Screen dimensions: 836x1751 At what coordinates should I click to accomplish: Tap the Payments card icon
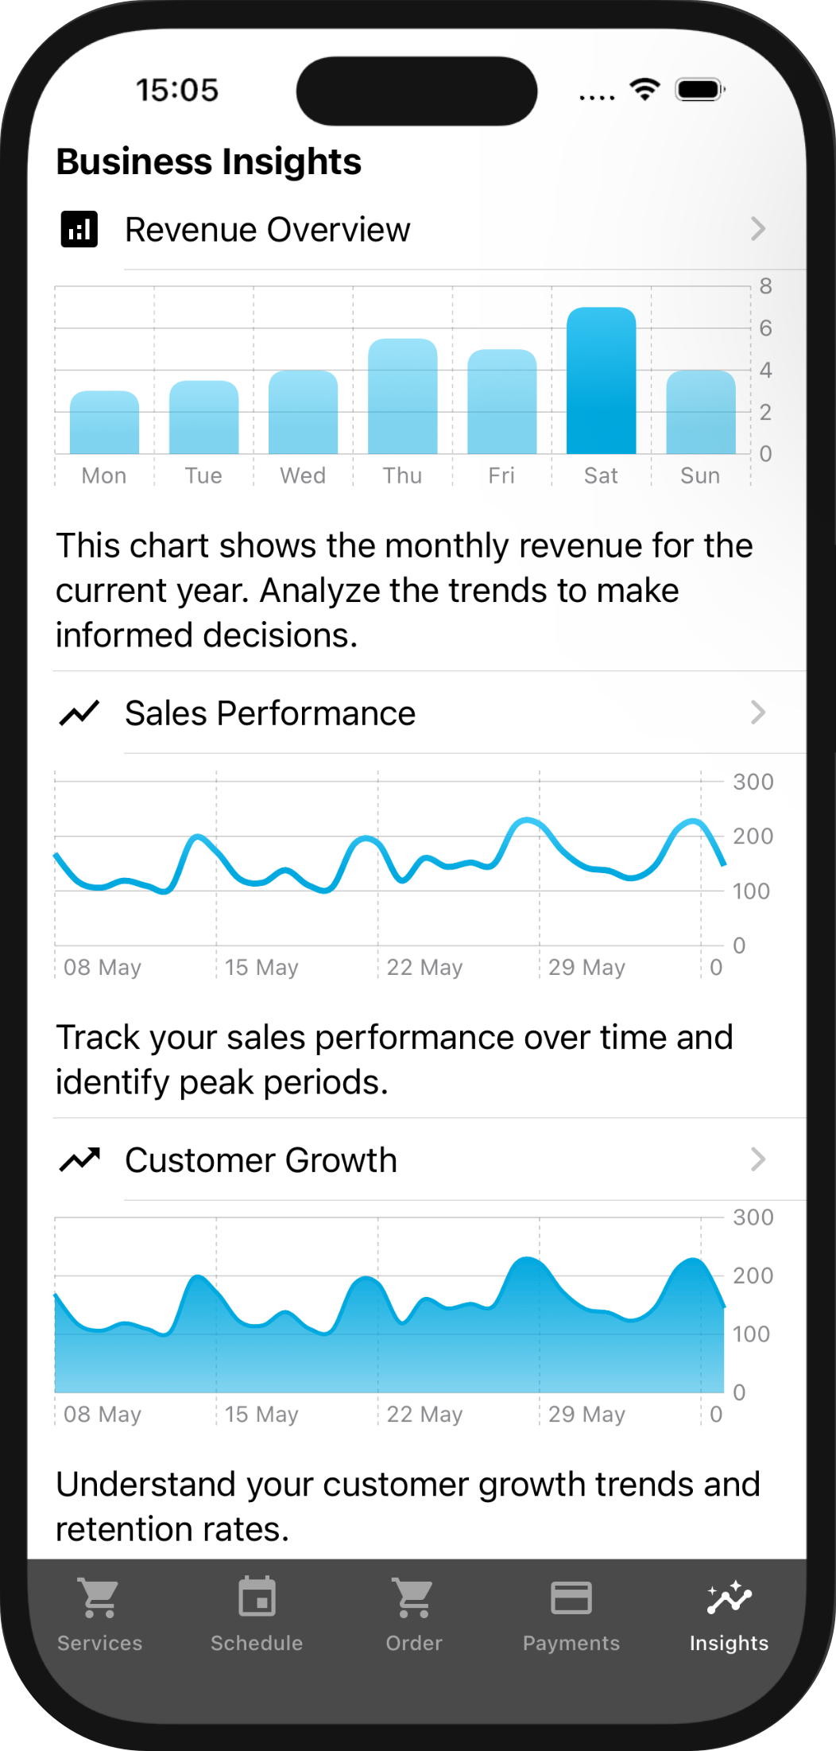point(571,1597)
